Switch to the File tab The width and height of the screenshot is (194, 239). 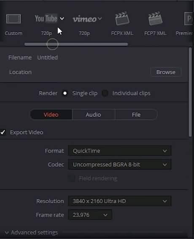[x=136, y=115]
